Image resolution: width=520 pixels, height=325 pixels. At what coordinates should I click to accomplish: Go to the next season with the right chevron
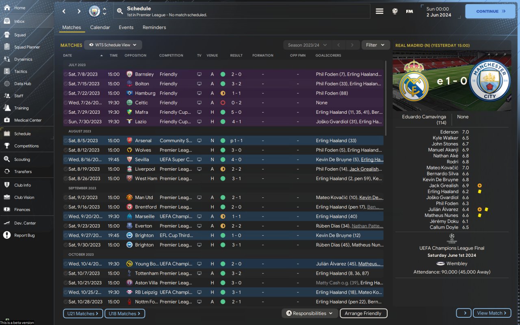click(x=352, y=45)
